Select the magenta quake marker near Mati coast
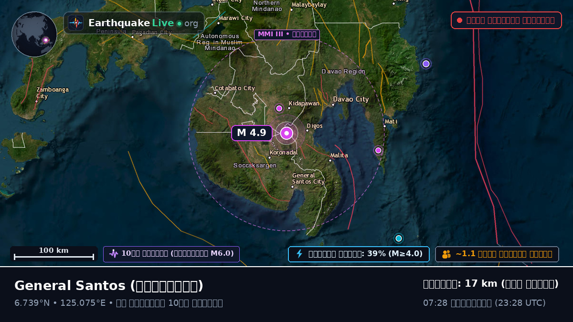The height and width of the screenshot is (322, 573). point(378,150)
